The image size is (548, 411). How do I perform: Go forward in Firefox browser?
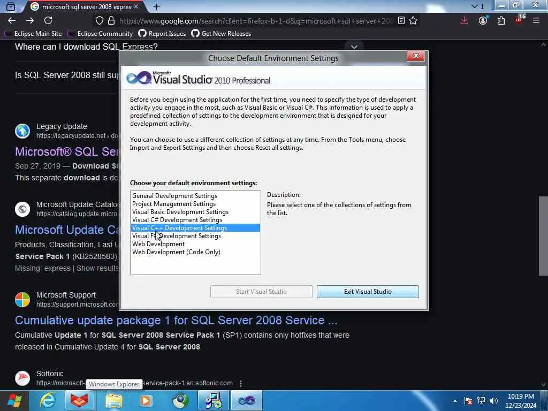[30, 21]
